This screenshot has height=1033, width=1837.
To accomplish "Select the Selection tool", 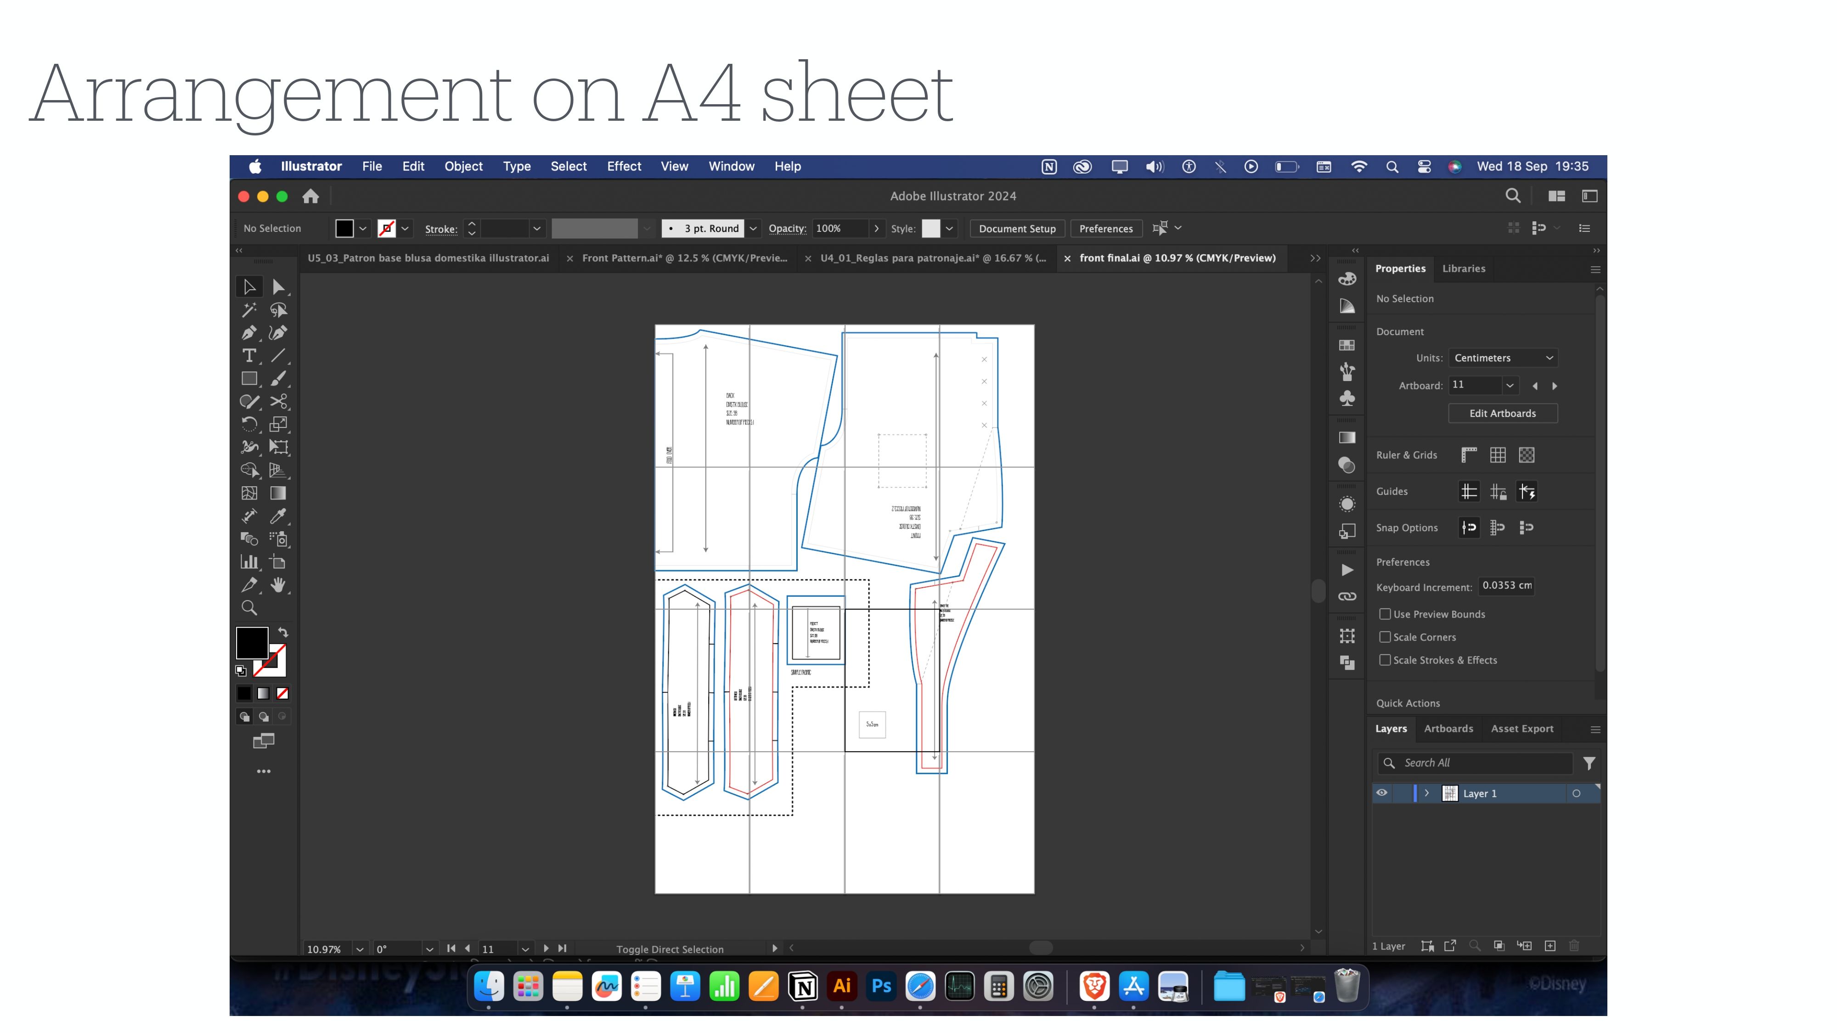I will (x=249, y=286).
